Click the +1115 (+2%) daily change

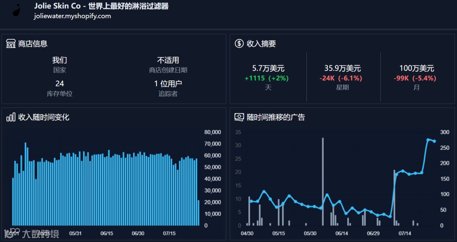[x=267, y=78]
